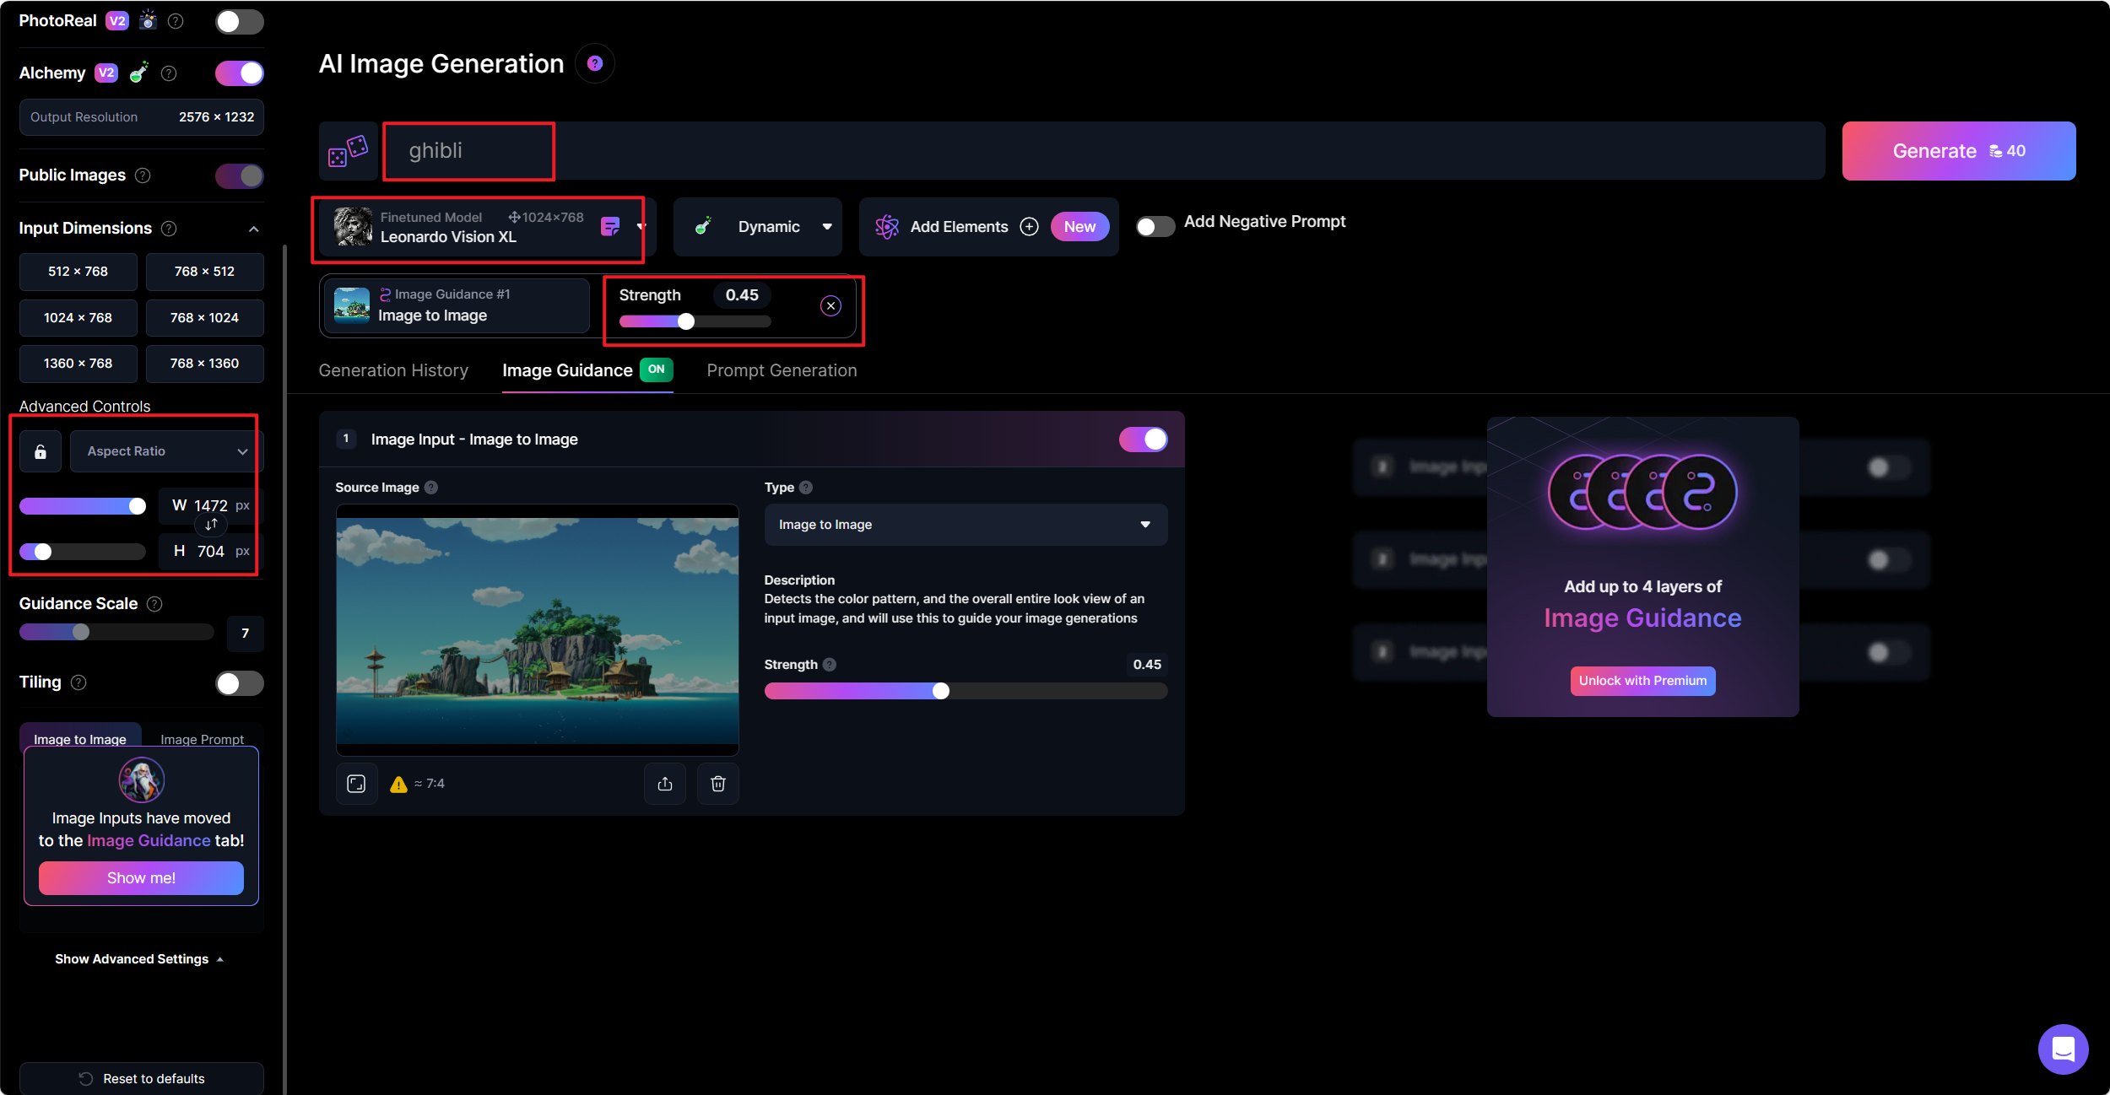Image resolution: width=2110 pixels, height=1095 pixels.
Task: Open Input Dimensions help icon
Action: (x=169, y=229)
